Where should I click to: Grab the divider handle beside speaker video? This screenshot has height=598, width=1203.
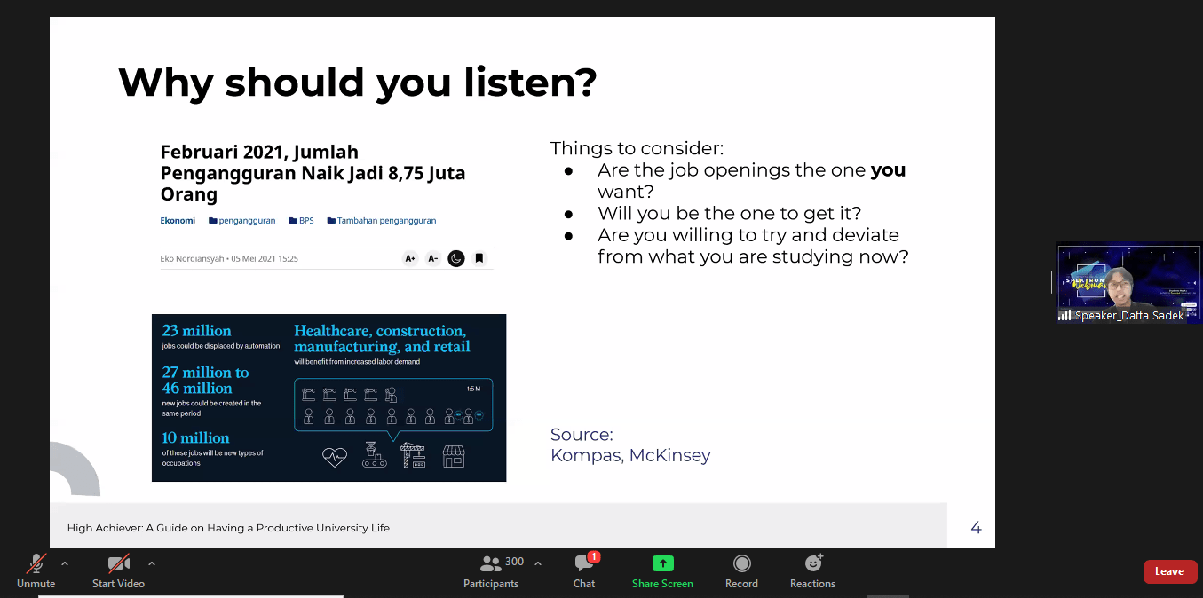point(1050,282)
